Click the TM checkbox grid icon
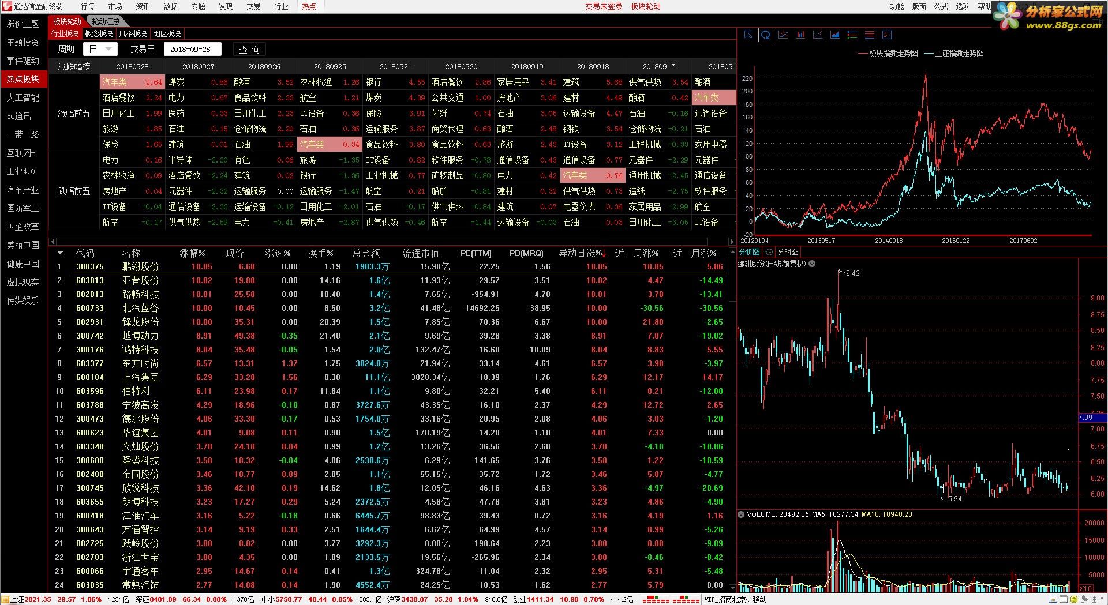 887,35
